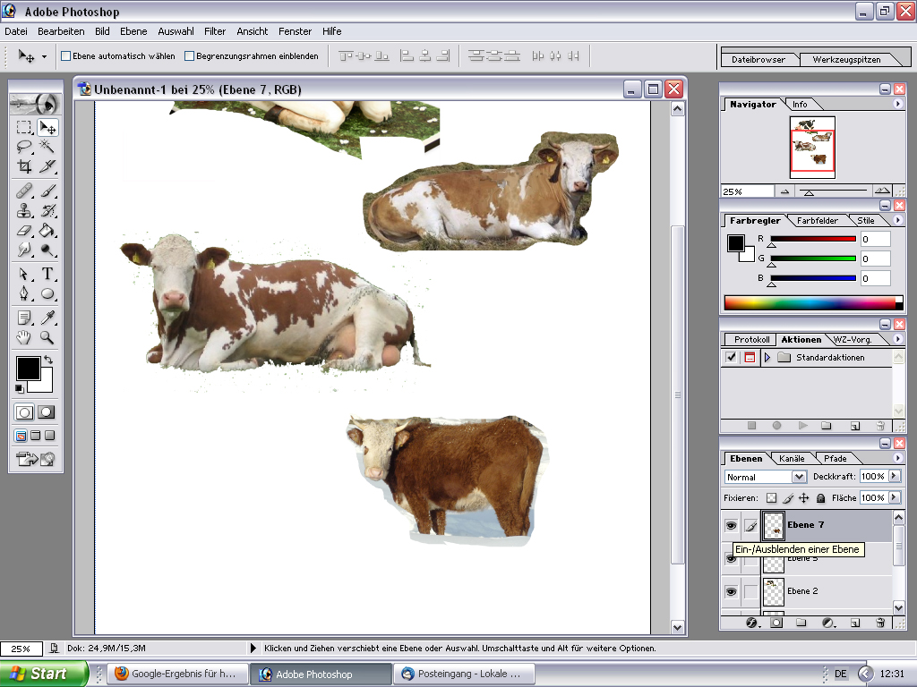Screen dimensions: 917x687
Task: Click the Start button on taskbar
Action: (44, 674)
